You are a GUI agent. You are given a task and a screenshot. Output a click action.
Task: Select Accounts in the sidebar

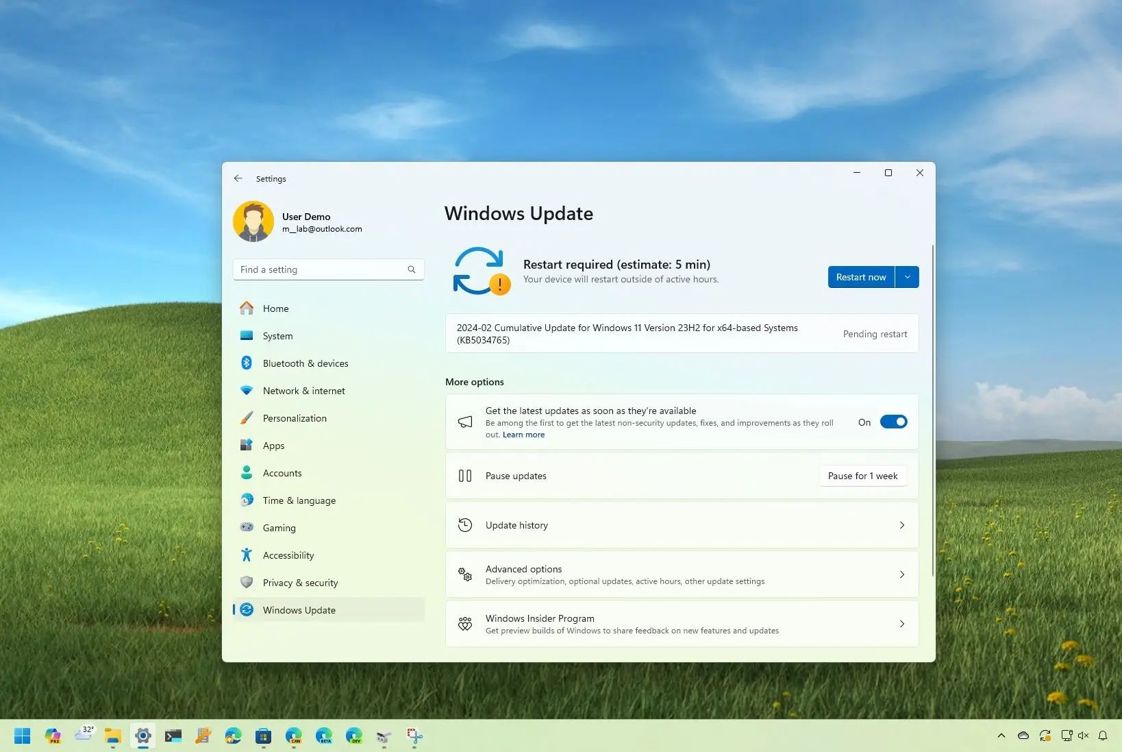coord(329,473)
